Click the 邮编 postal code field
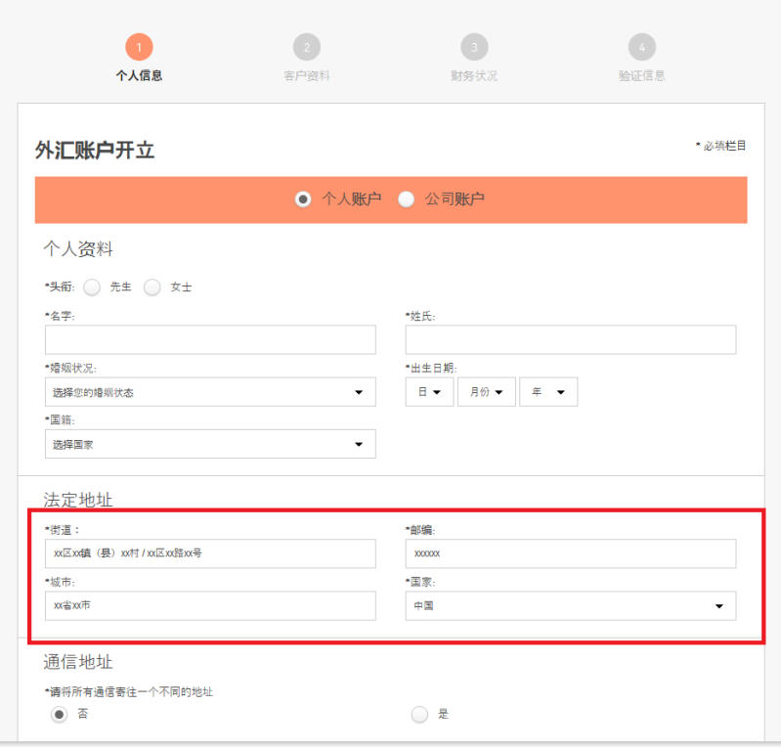The height and width of the screenshot is (749, 781). pos(571,553)
